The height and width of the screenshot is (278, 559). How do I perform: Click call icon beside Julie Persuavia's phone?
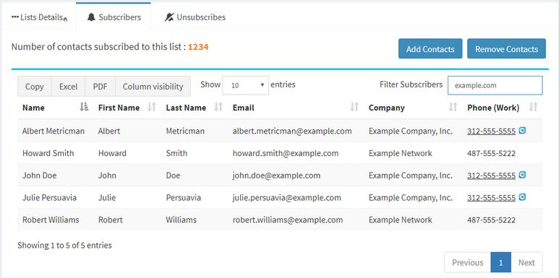point(522,197)
